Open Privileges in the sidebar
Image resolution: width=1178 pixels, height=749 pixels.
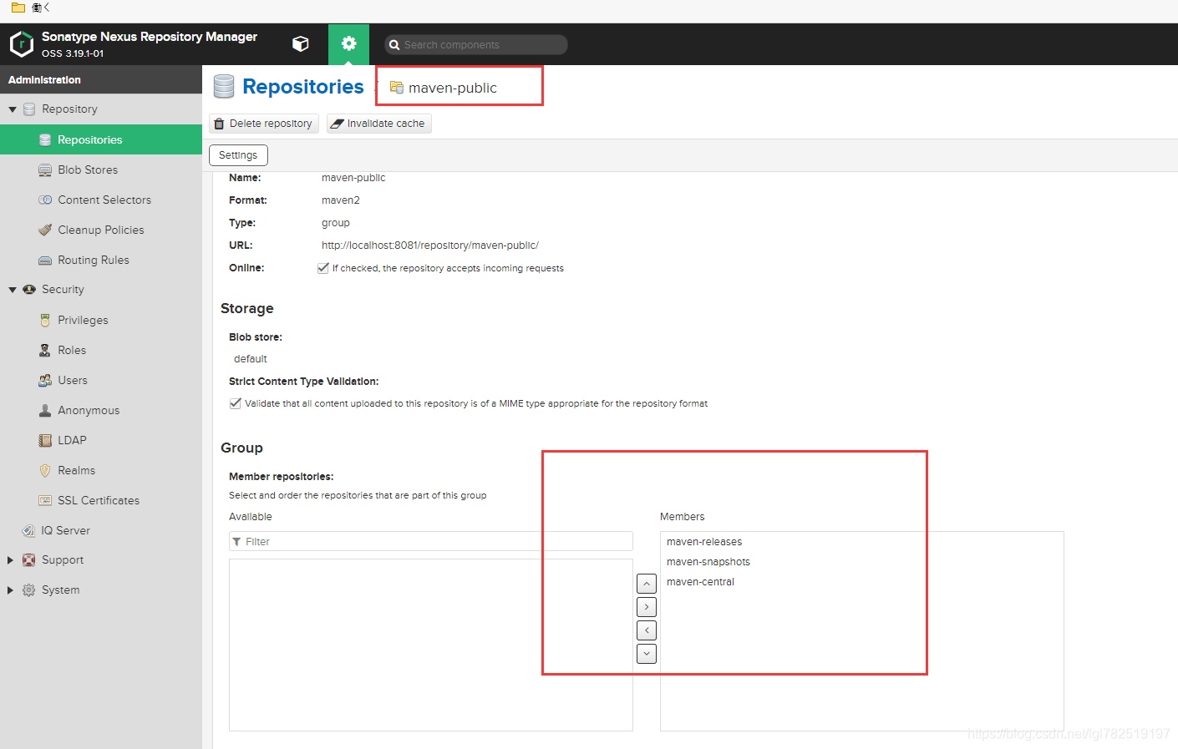(101, 320)
